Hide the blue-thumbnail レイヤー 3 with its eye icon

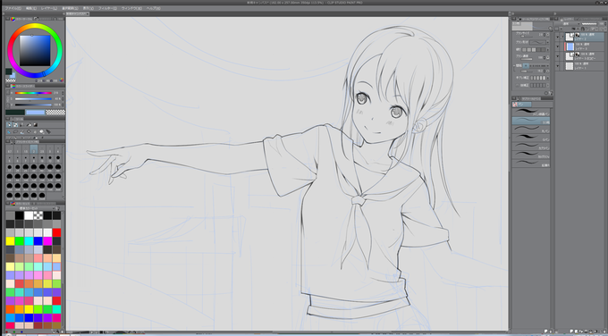[x=558, y=46]
